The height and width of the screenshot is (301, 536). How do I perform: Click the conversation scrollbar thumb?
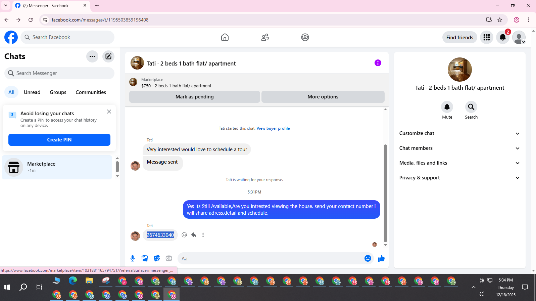tap(385, 193)
